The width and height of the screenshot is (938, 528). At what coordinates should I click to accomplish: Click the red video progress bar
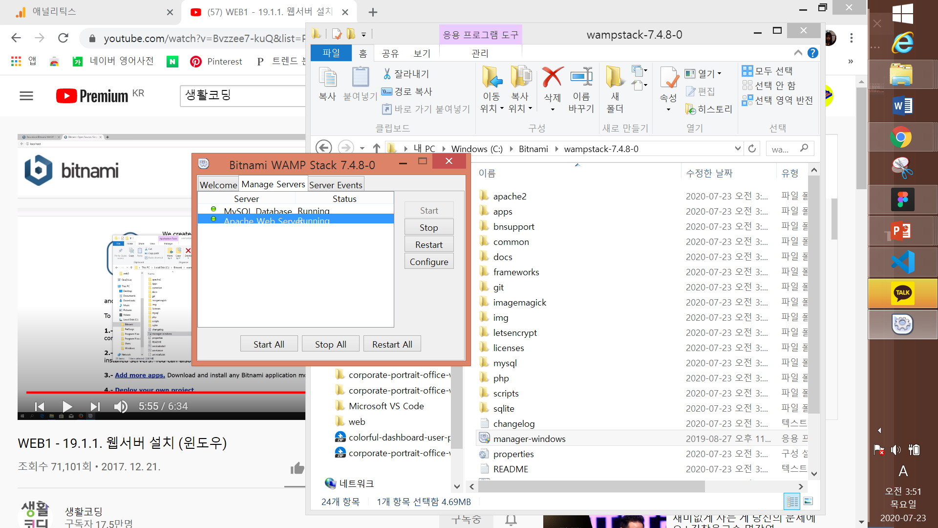(x=166, y=392)
